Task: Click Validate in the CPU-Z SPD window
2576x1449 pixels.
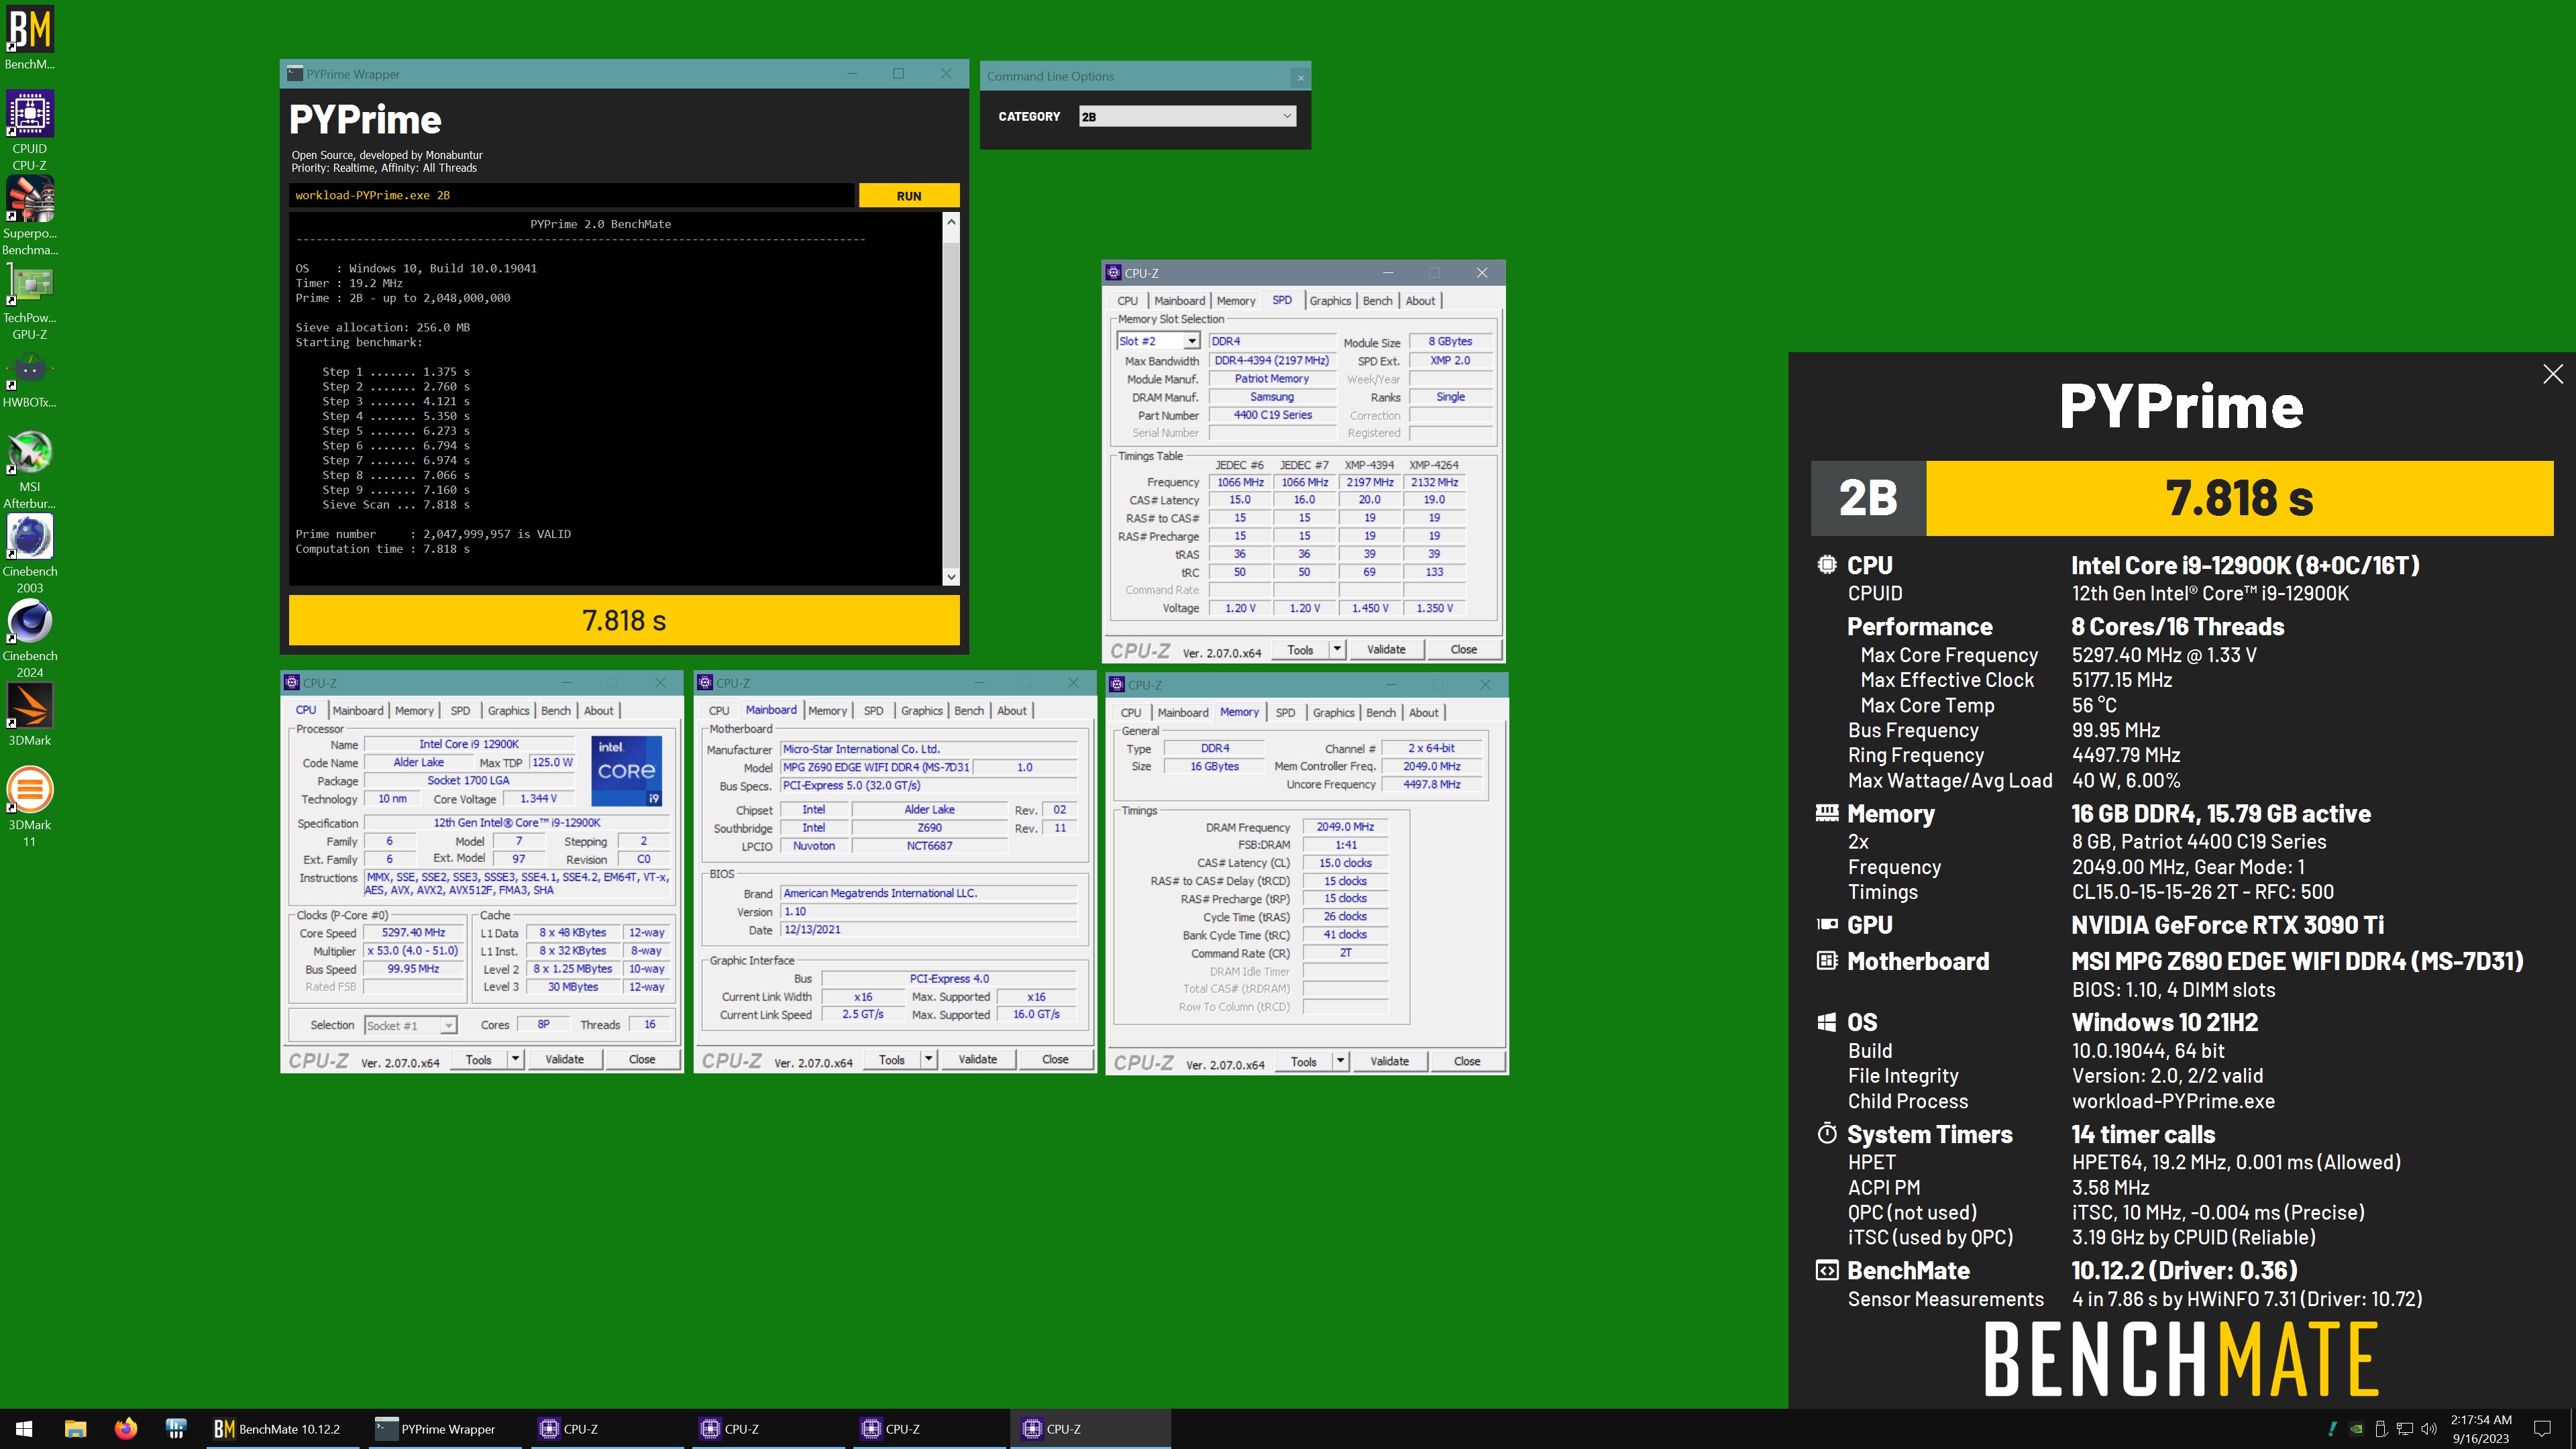Action: point(1385,649)
